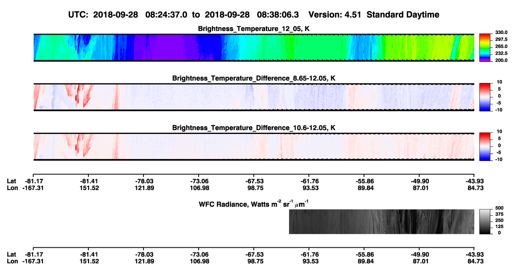Click longitude '121.89' on the axis above WFC title
This screenshot has height=270, width=527.
coord(143,187)
